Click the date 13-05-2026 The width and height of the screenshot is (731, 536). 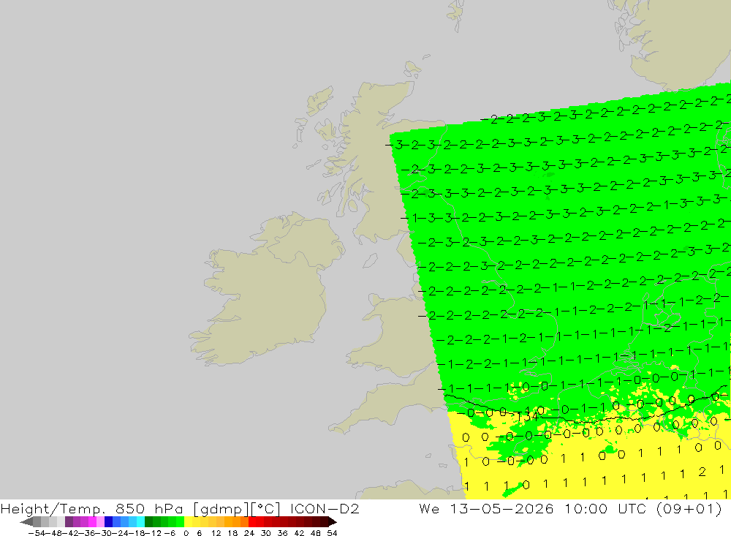(x=501, y=509)
